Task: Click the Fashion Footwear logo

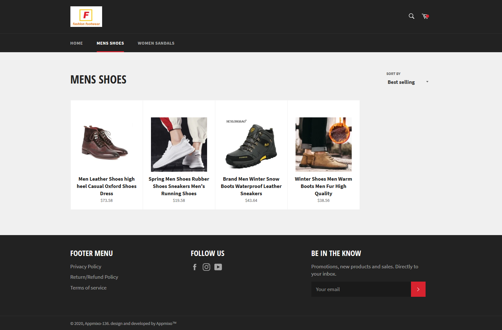Action: (x=86, y=16)
